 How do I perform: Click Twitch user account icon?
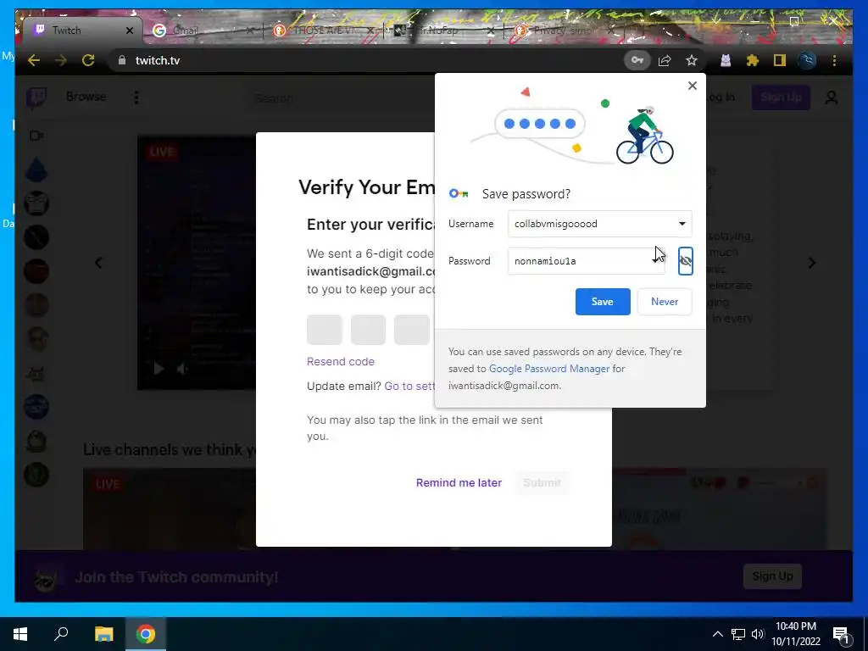831,98
